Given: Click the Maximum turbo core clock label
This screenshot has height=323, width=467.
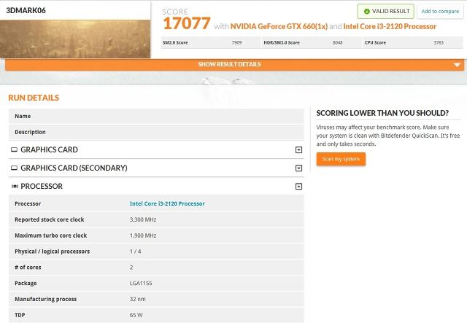Looking at the screenshot, I should pyautogui.click(x=50, y=236).
